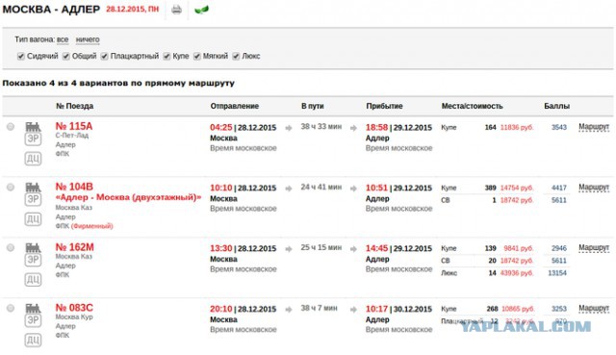Click departure time 10:10
This screenshot has height=355, width=616.
[221, 188]
